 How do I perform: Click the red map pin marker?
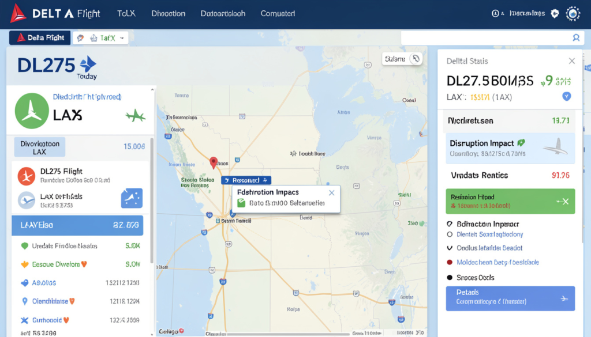click(214, 162)
